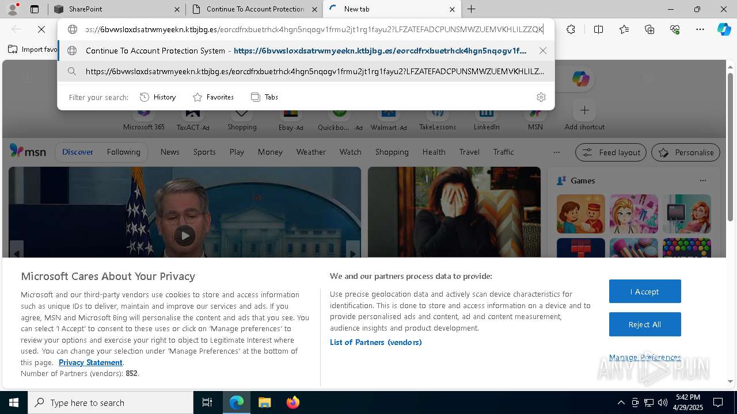
Task: Open the Watch category
Action: pos(351,152)
